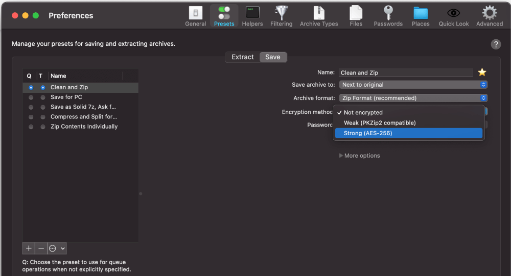This screenshot has width=511, height=276.
Task: Expand the More options disclosure triangle
Action: [x=341, y=156]
